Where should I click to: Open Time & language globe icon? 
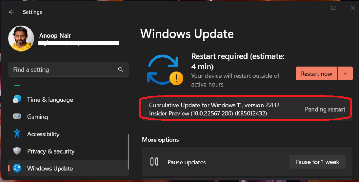click(x=17, y=99)
